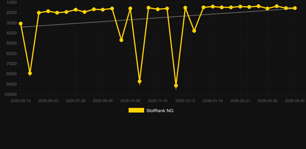Select the lowest data point near 9000
This screenshot has width=306, height=149.
click(176, 86)
